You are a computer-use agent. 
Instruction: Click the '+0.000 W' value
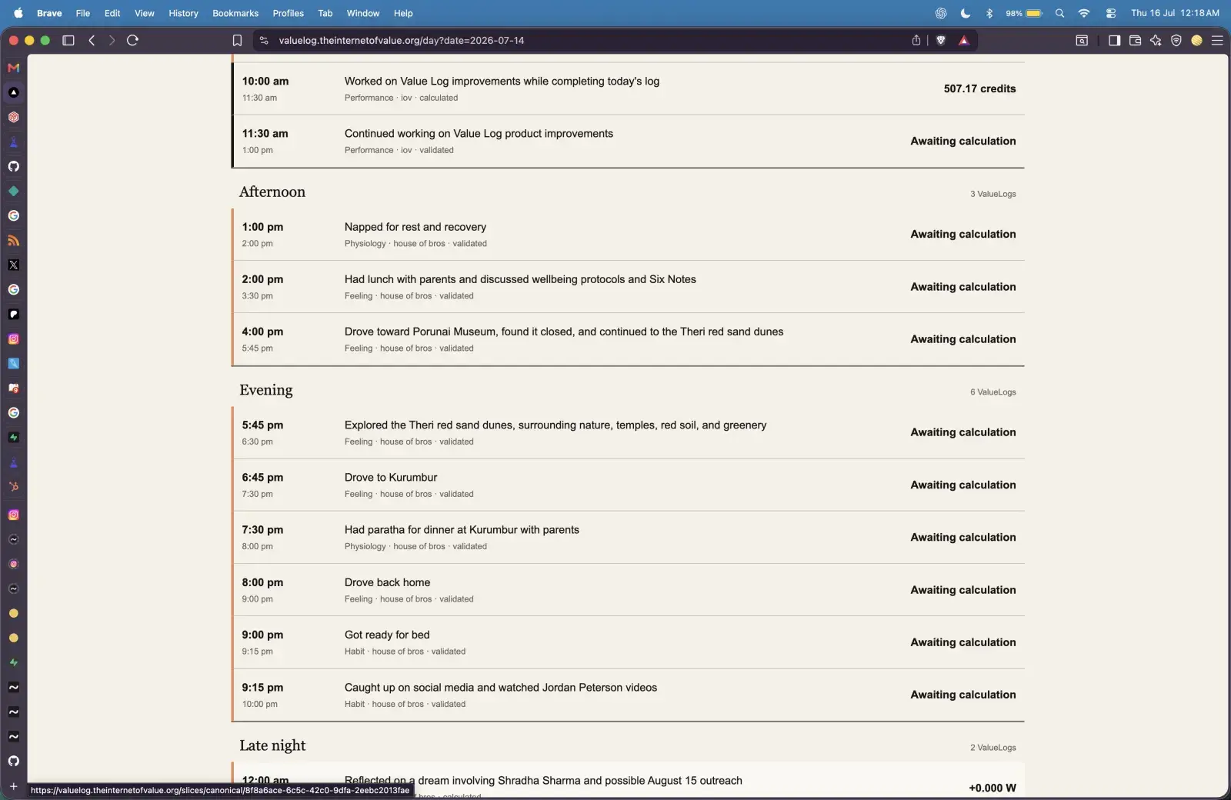(x=992, y=788)
